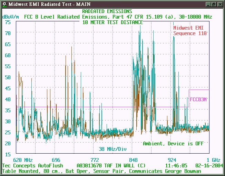Click the 75 value on amplitude axis
Viewport: 225px width, 176px height.
click(x=8, y=22)
